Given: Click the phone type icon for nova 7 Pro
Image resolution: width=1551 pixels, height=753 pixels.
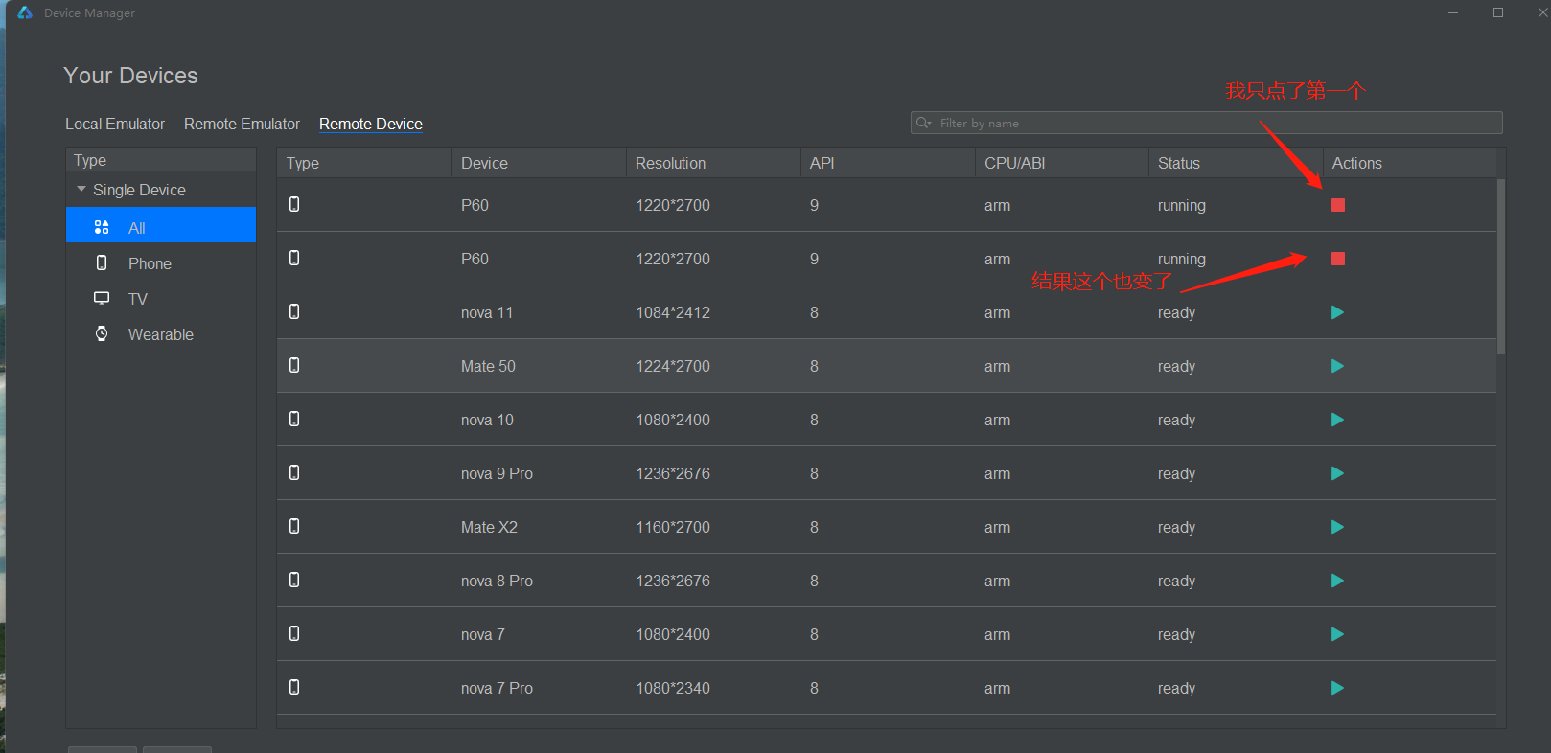Looking at the screenshot, I should (294, 687).
